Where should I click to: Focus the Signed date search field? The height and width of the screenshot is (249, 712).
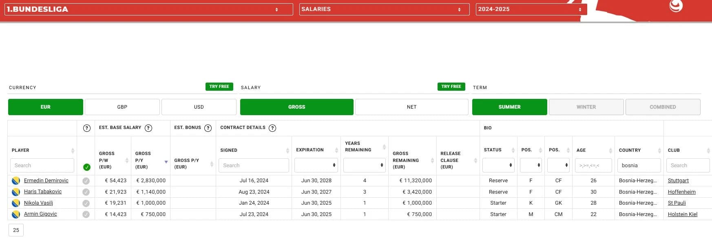254,166
